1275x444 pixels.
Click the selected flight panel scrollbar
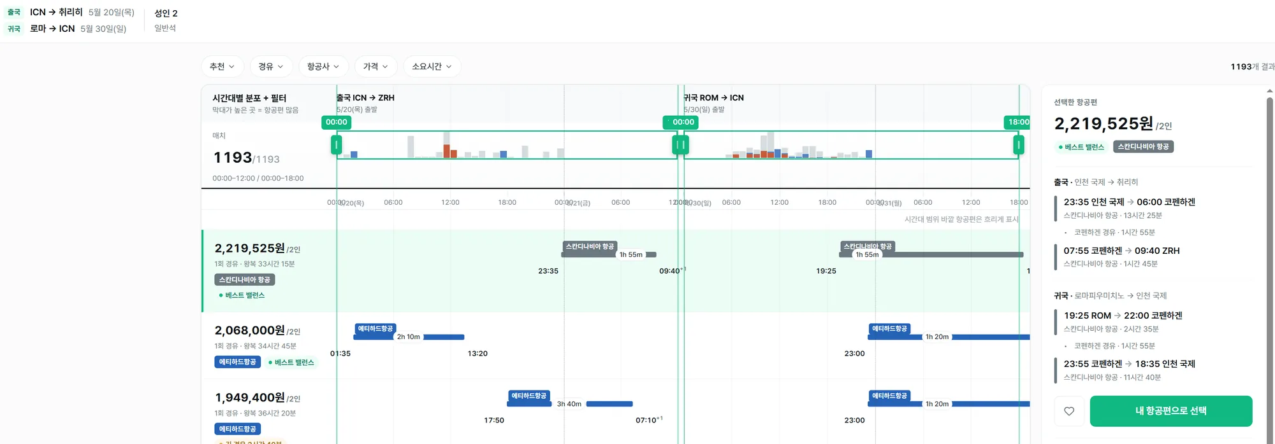click(x=1269, y=267)
